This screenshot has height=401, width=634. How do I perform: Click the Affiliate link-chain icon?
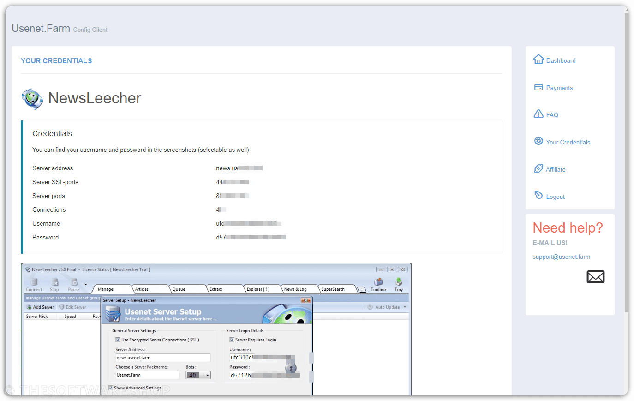point(538,168)
